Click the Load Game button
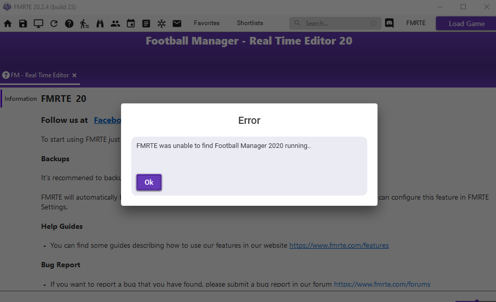496x302 pixels. click(466, 24)
